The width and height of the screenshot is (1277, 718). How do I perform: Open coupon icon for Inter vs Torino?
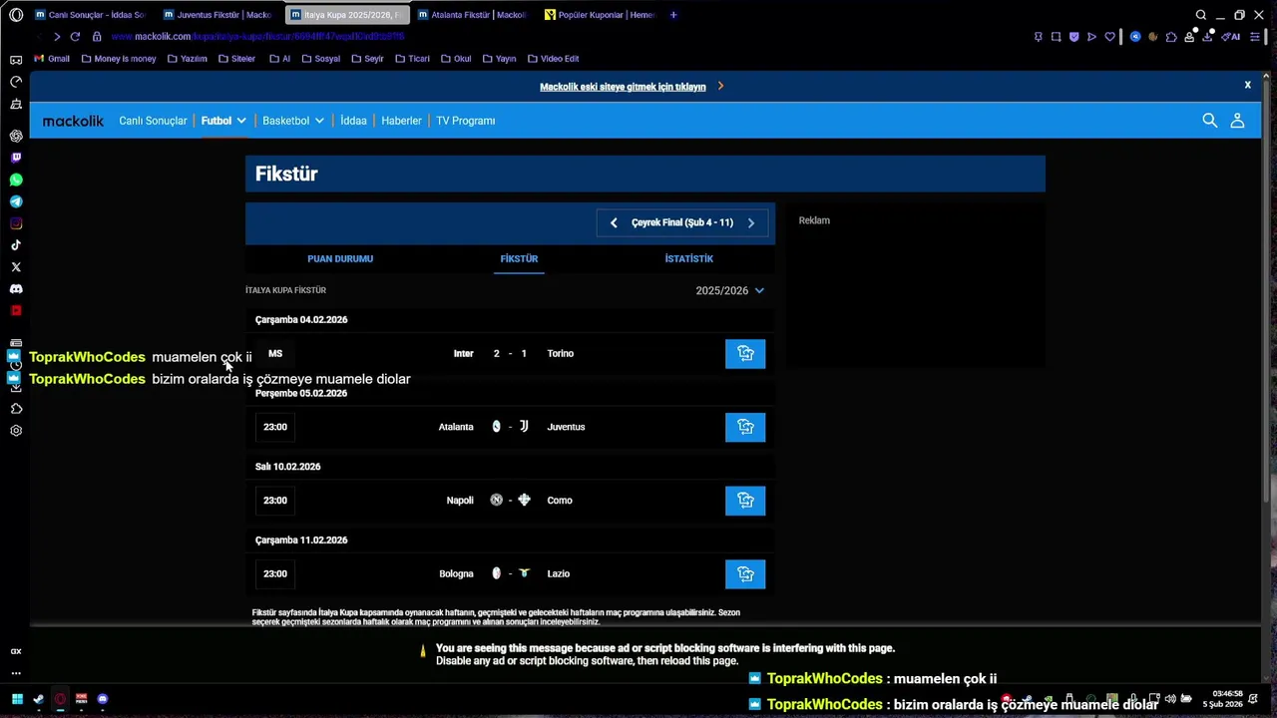point(745,353)
